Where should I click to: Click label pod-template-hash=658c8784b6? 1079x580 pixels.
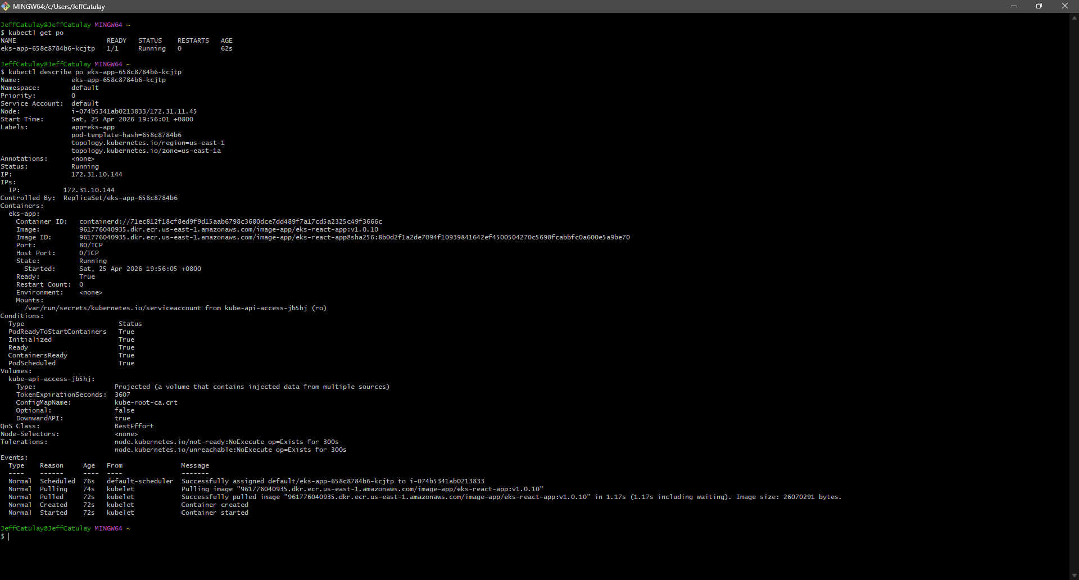pos(126,135)
